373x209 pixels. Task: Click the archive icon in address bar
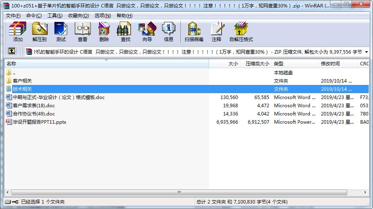[29, 52]
